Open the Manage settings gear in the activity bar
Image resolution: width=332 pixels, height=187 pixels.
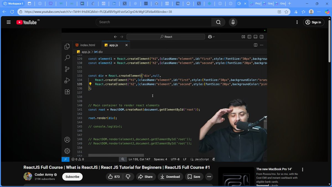(x=67, y=151)
